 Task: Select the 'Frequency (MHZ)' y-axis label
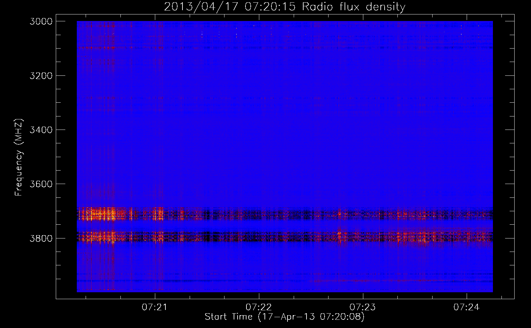pyautogui.click(x=19, y=157)
